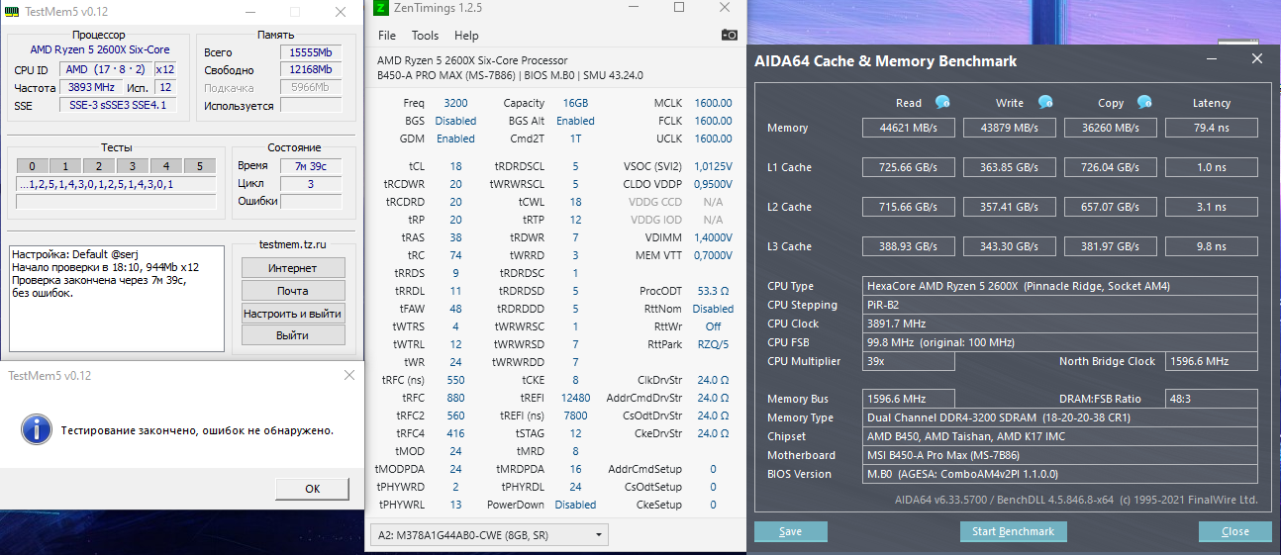Take a screenshot with ZenTimings camera icon
Viewport: 1281px width, 555px height.
(730, 35)
